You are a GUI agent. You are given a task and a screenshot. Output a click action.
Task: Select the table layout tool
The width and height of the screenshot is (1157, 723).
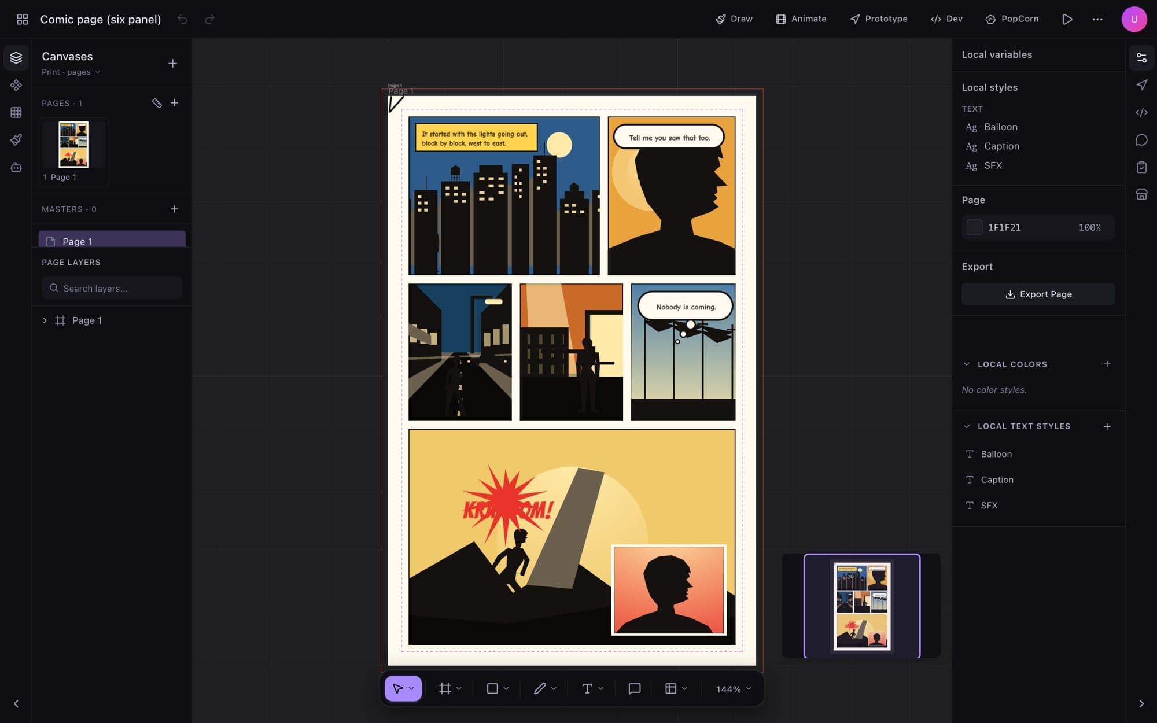[x=670, y=688]
